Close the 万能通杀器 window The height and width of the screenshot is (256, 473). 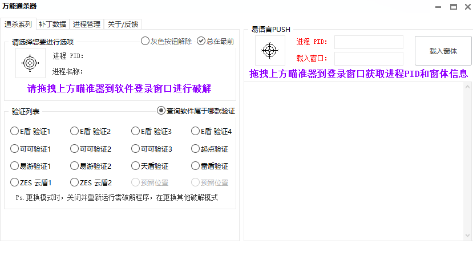(x=467, y=7)
